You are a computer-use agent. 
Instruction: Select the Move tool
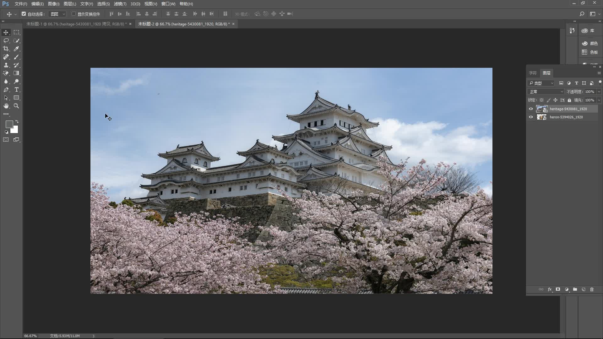(x=6, y=32)
